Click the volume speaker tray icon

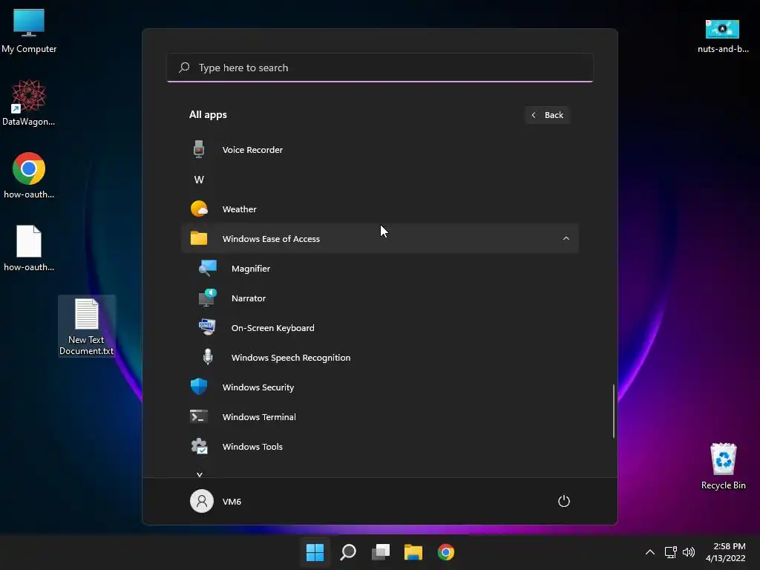tap(689, 552)
